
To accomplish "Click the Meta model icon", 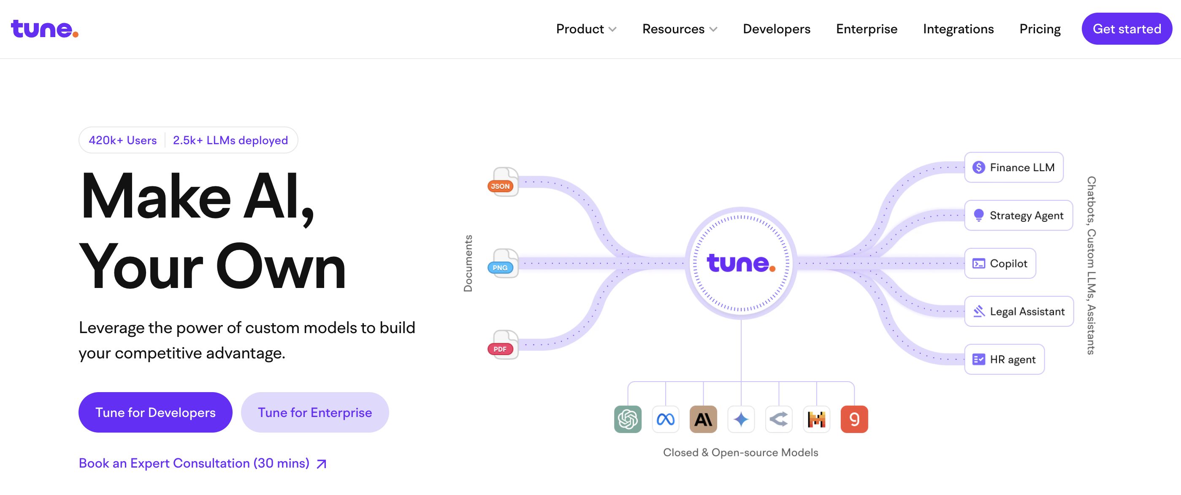I will coord(665,419).
